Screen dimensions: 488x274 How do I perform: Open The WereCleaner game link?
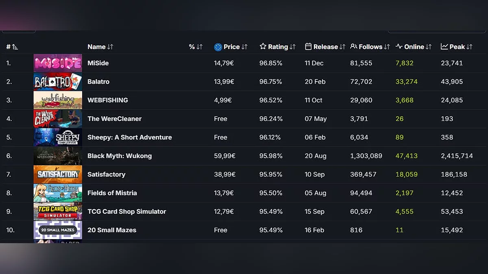click(x=114, y=119)
